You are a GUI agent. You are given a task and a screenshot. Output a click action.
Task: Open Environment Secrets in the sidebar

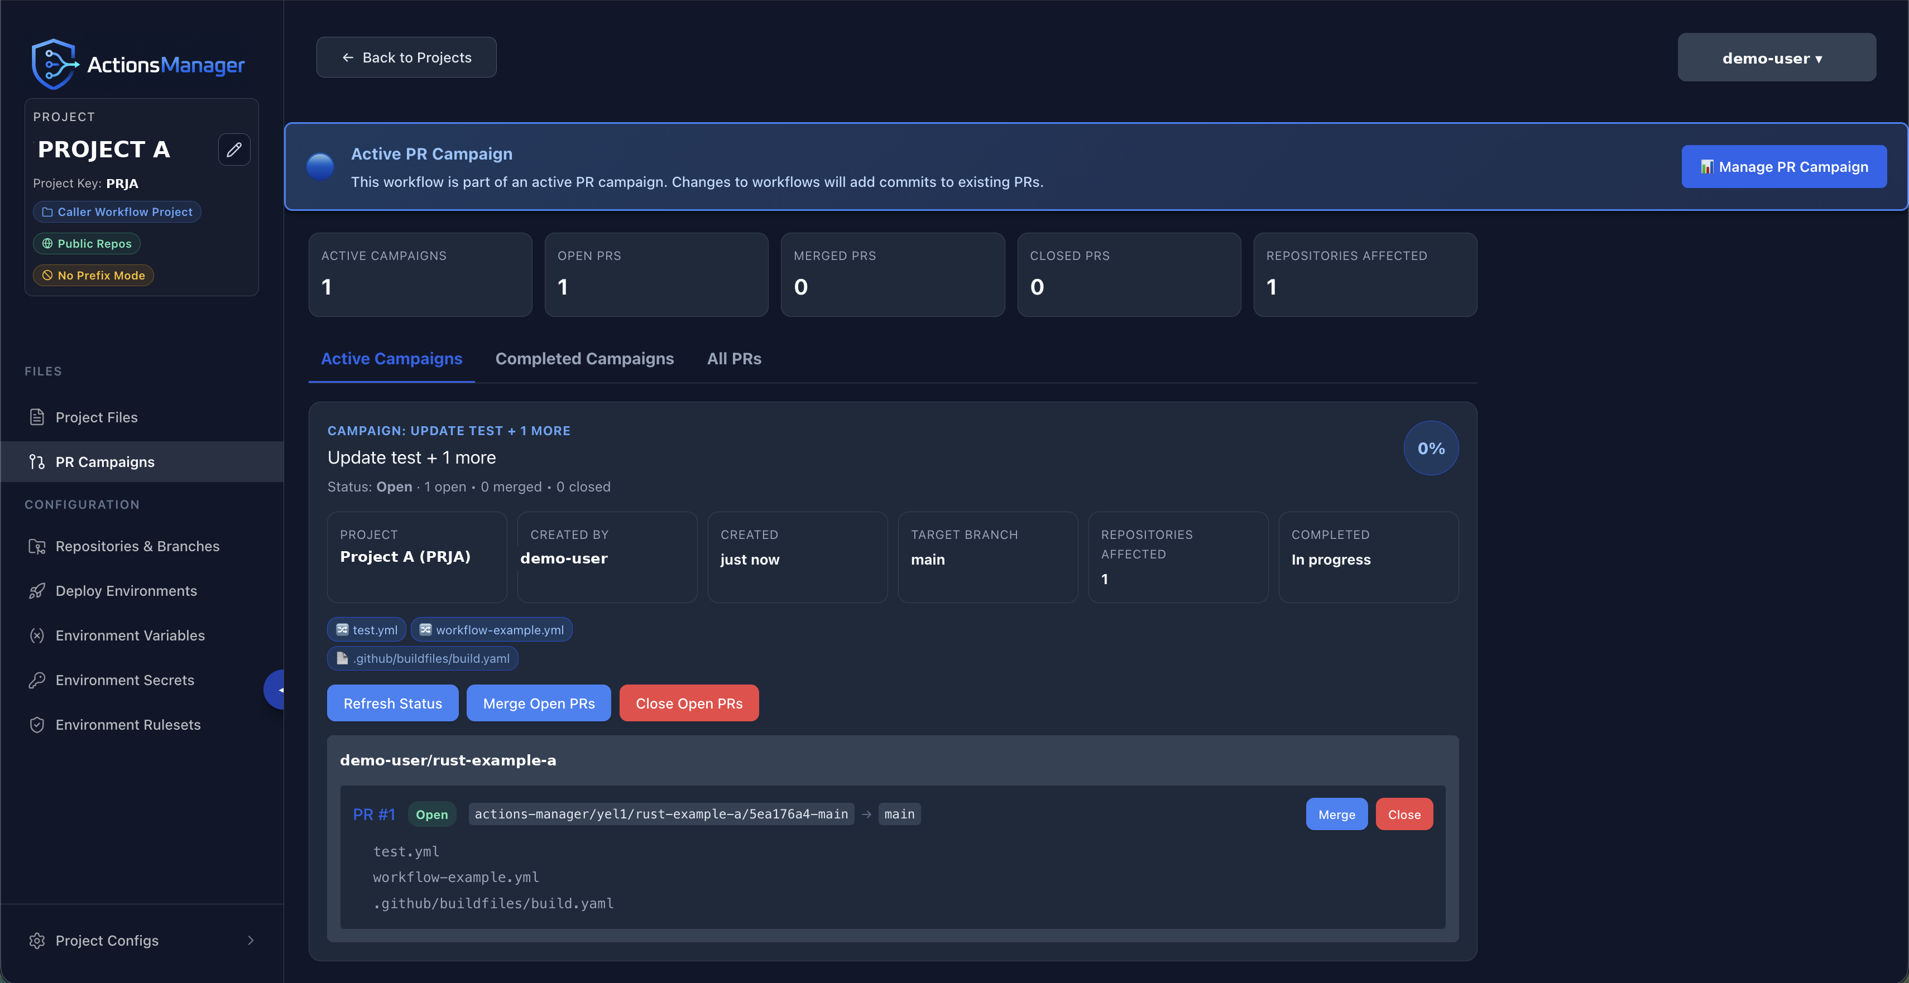142,680
